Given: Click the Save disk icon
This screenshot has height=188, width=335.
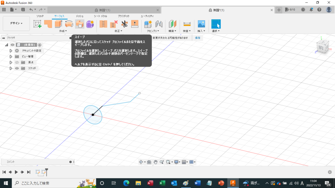Looking at the screenshot, I should 23,9.
